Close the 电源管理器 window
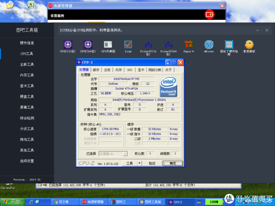This screenshot has height=206, width=275. (222, 6)
